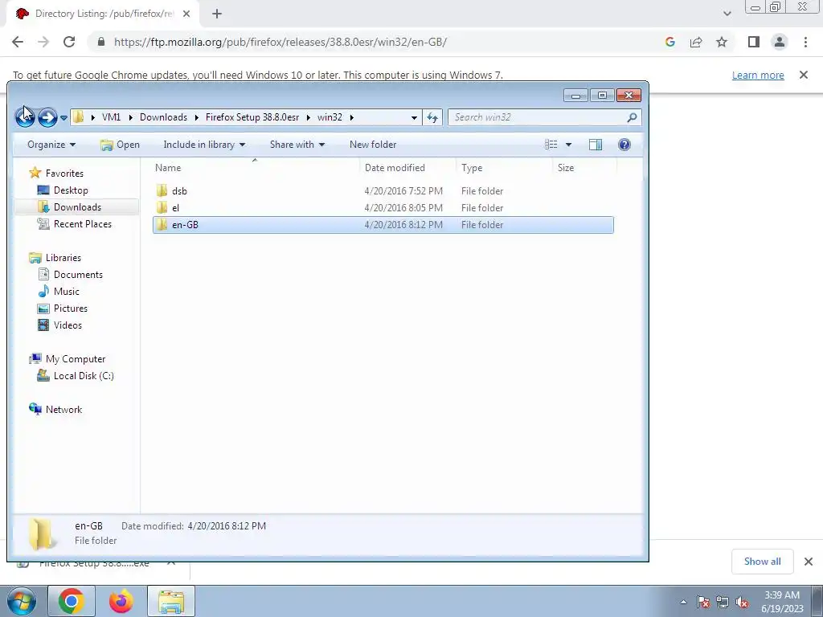Screen dimensions: 823x617
Task: Click VM1 in the address breadcrumb
Action: tap(111, 117)
